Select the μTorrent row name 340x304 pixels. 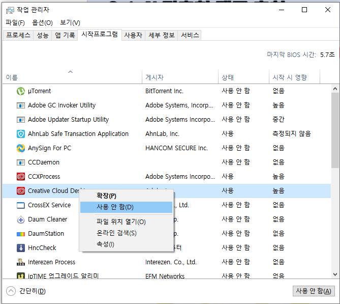(39, 91)
